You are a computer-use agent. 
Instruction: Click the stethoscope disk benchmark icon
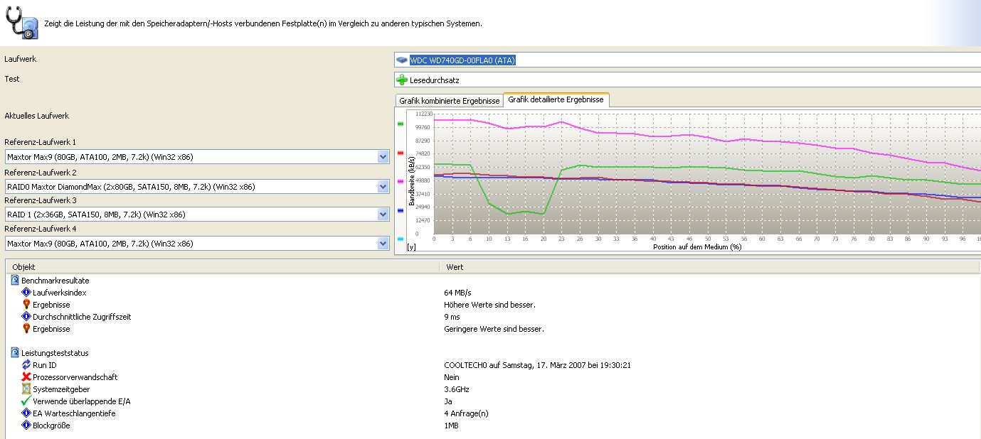point(21,23)
